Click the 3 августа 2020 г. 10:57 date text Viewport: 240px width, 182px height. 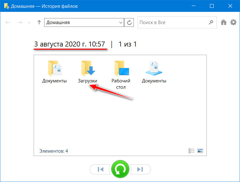(x=70, y=44)
